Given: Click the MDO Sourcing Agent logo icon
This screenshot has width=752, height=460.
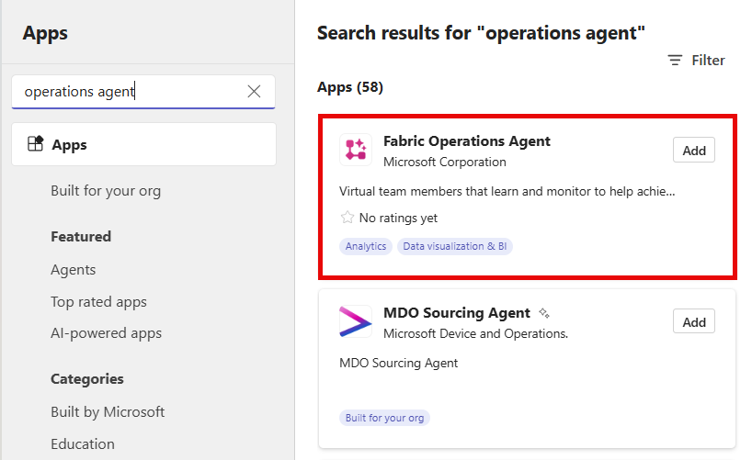Looking at the screenshot, I should (355, 322).
